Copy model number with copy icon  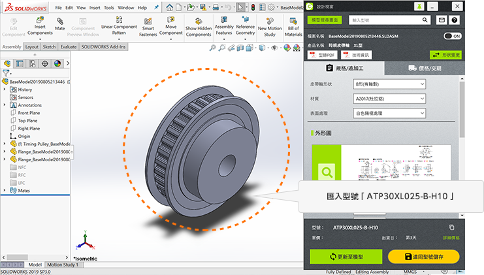pos(451,227)
